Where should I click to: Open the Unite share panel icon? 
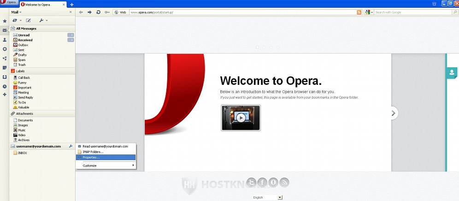pyautogui.click(x=5, y=58)
